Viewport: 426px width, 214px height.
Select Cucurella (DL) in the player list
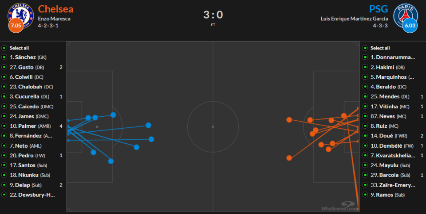29,96
